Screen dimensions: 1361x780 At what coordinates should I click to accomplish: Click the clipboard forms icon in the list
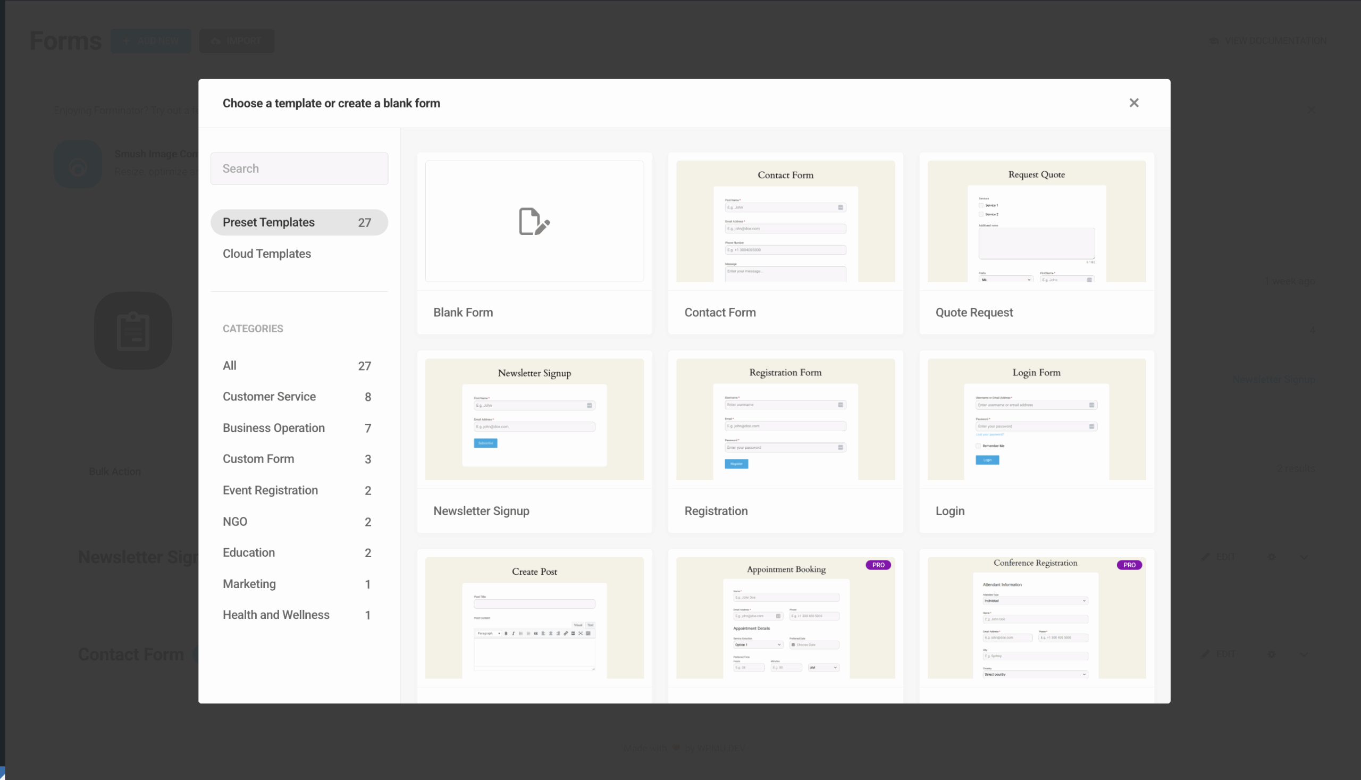[x=133, y=330]
